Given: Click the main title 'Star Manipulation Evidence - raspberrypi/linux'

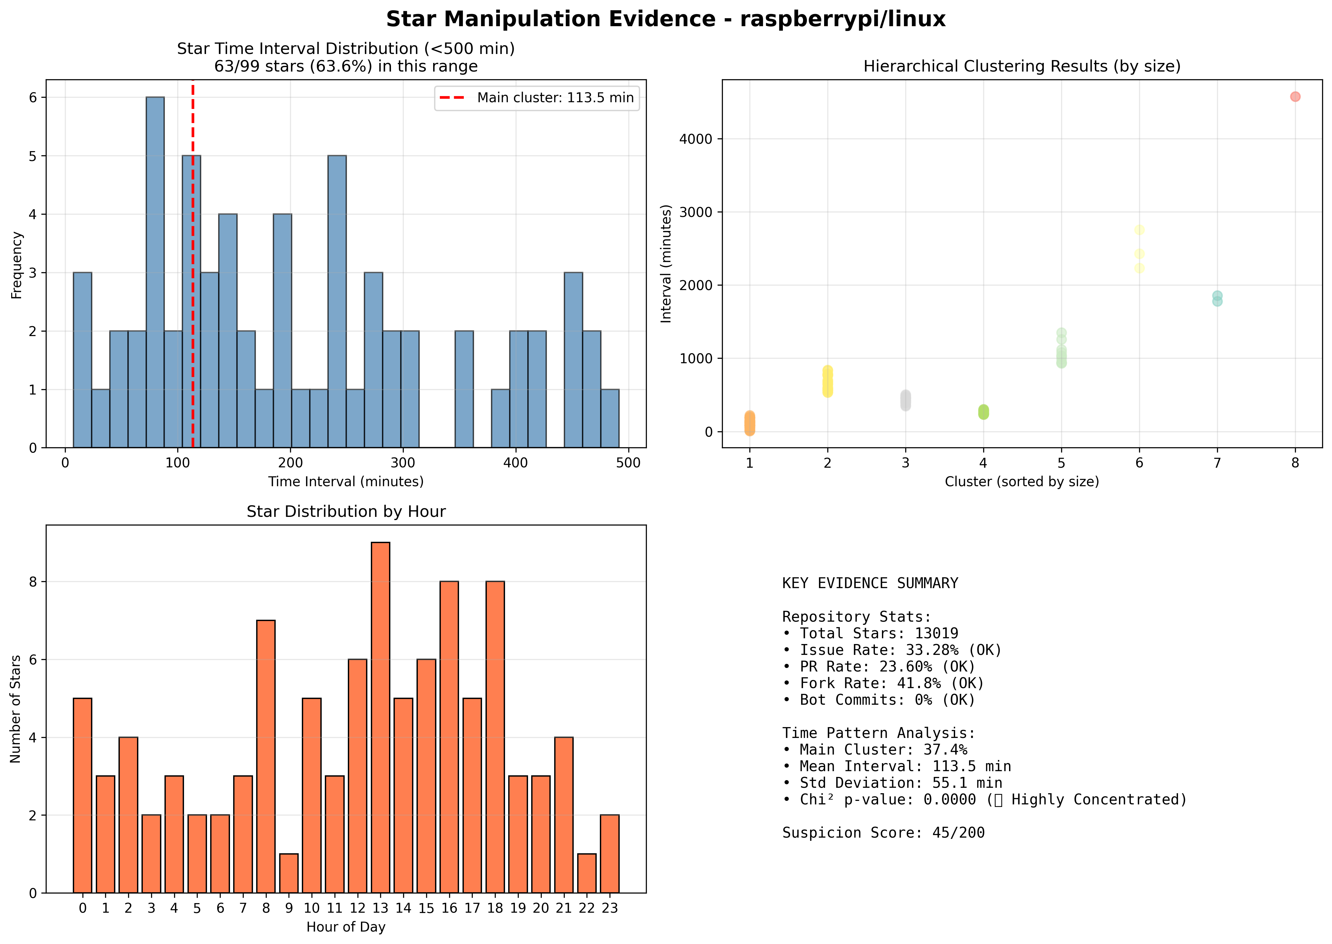Looking at the screenshot, I should pos(665,19).
